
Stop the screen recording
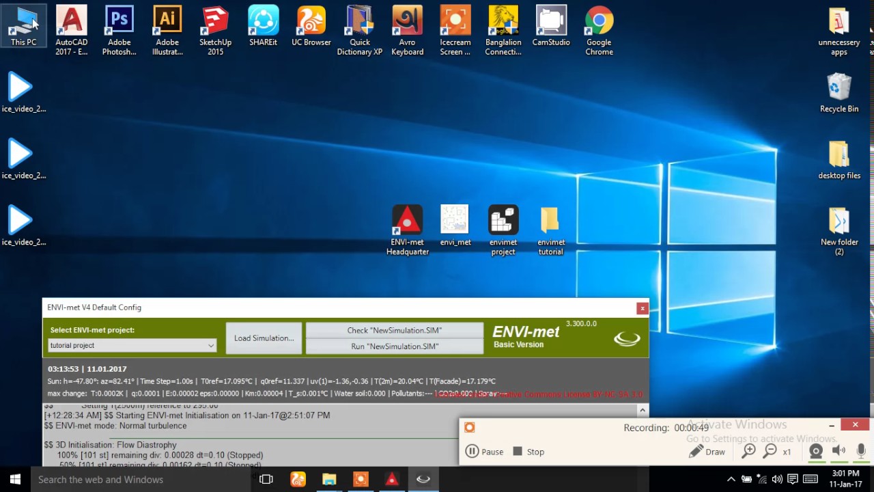coord(528,452)
